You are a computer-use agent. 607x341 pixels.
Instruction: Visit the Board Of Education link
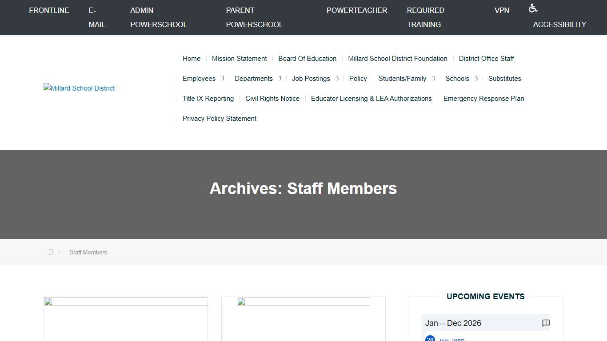coord(307,58)
